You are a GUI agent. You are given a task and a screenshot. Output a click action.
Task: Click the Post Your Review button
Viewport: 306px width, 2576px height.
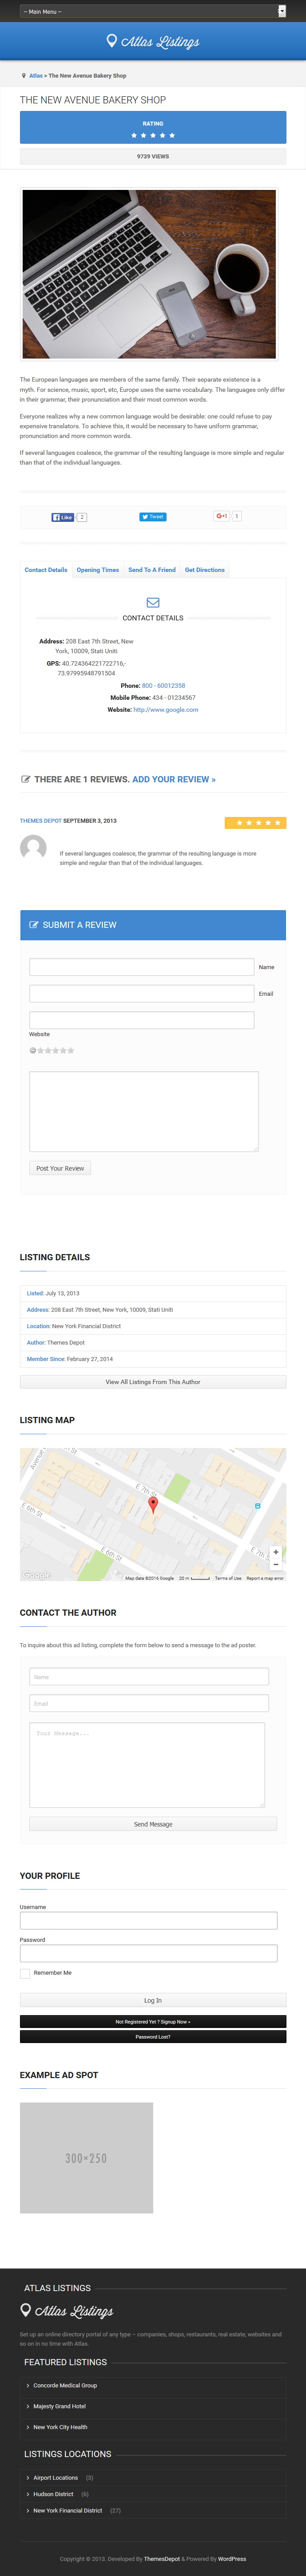coord(60,1168)
